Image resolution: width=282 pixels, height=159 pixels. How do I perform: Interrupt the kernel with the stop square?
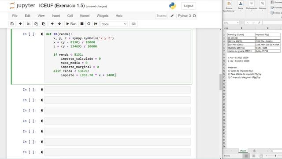point(82,24)
